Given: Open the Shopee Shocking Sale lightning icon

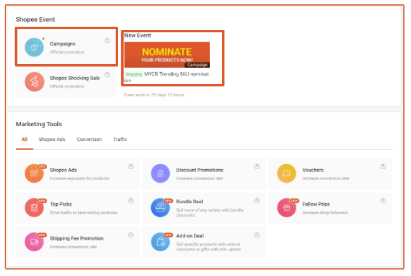Looking at the screenshot, I should pyautogui.click(x=34, y=82).
